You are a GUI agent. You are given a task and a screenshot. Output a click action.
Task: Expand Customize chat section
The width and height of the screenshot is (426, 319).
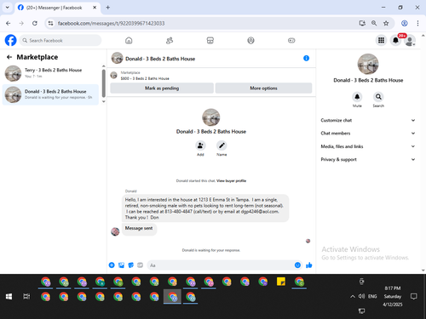[x=368, y=120]
